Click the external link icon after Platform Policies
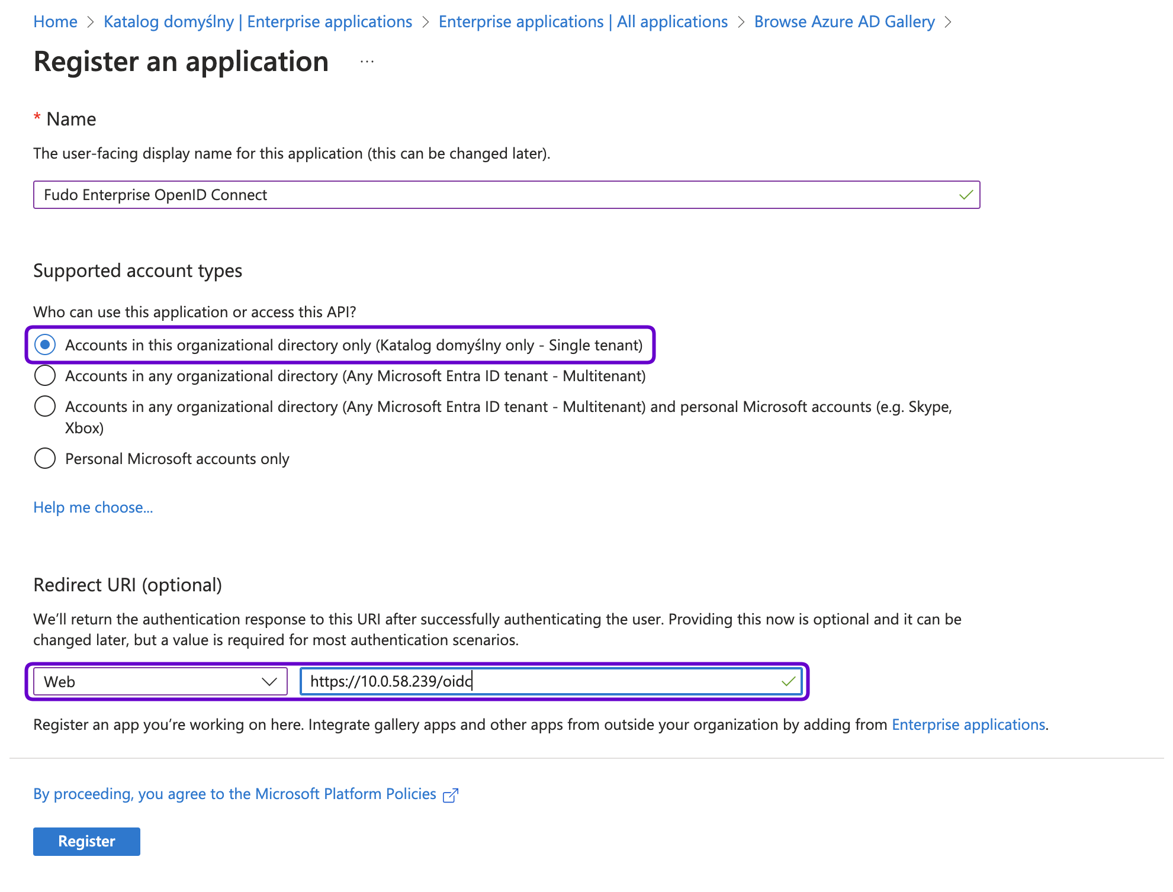This screenshot has height=892, width=1173. point(451,795)
